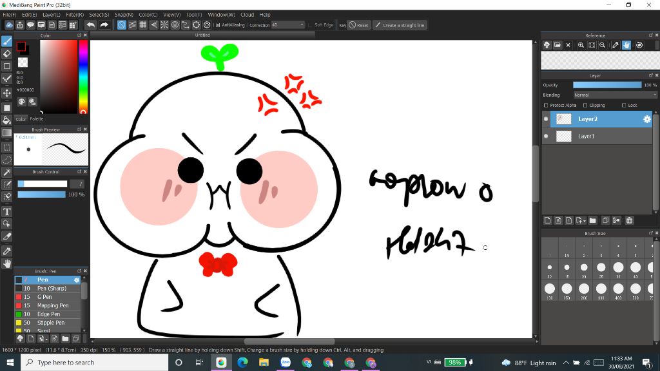Enable crisscross grid snap

click(x=142, y=25)
